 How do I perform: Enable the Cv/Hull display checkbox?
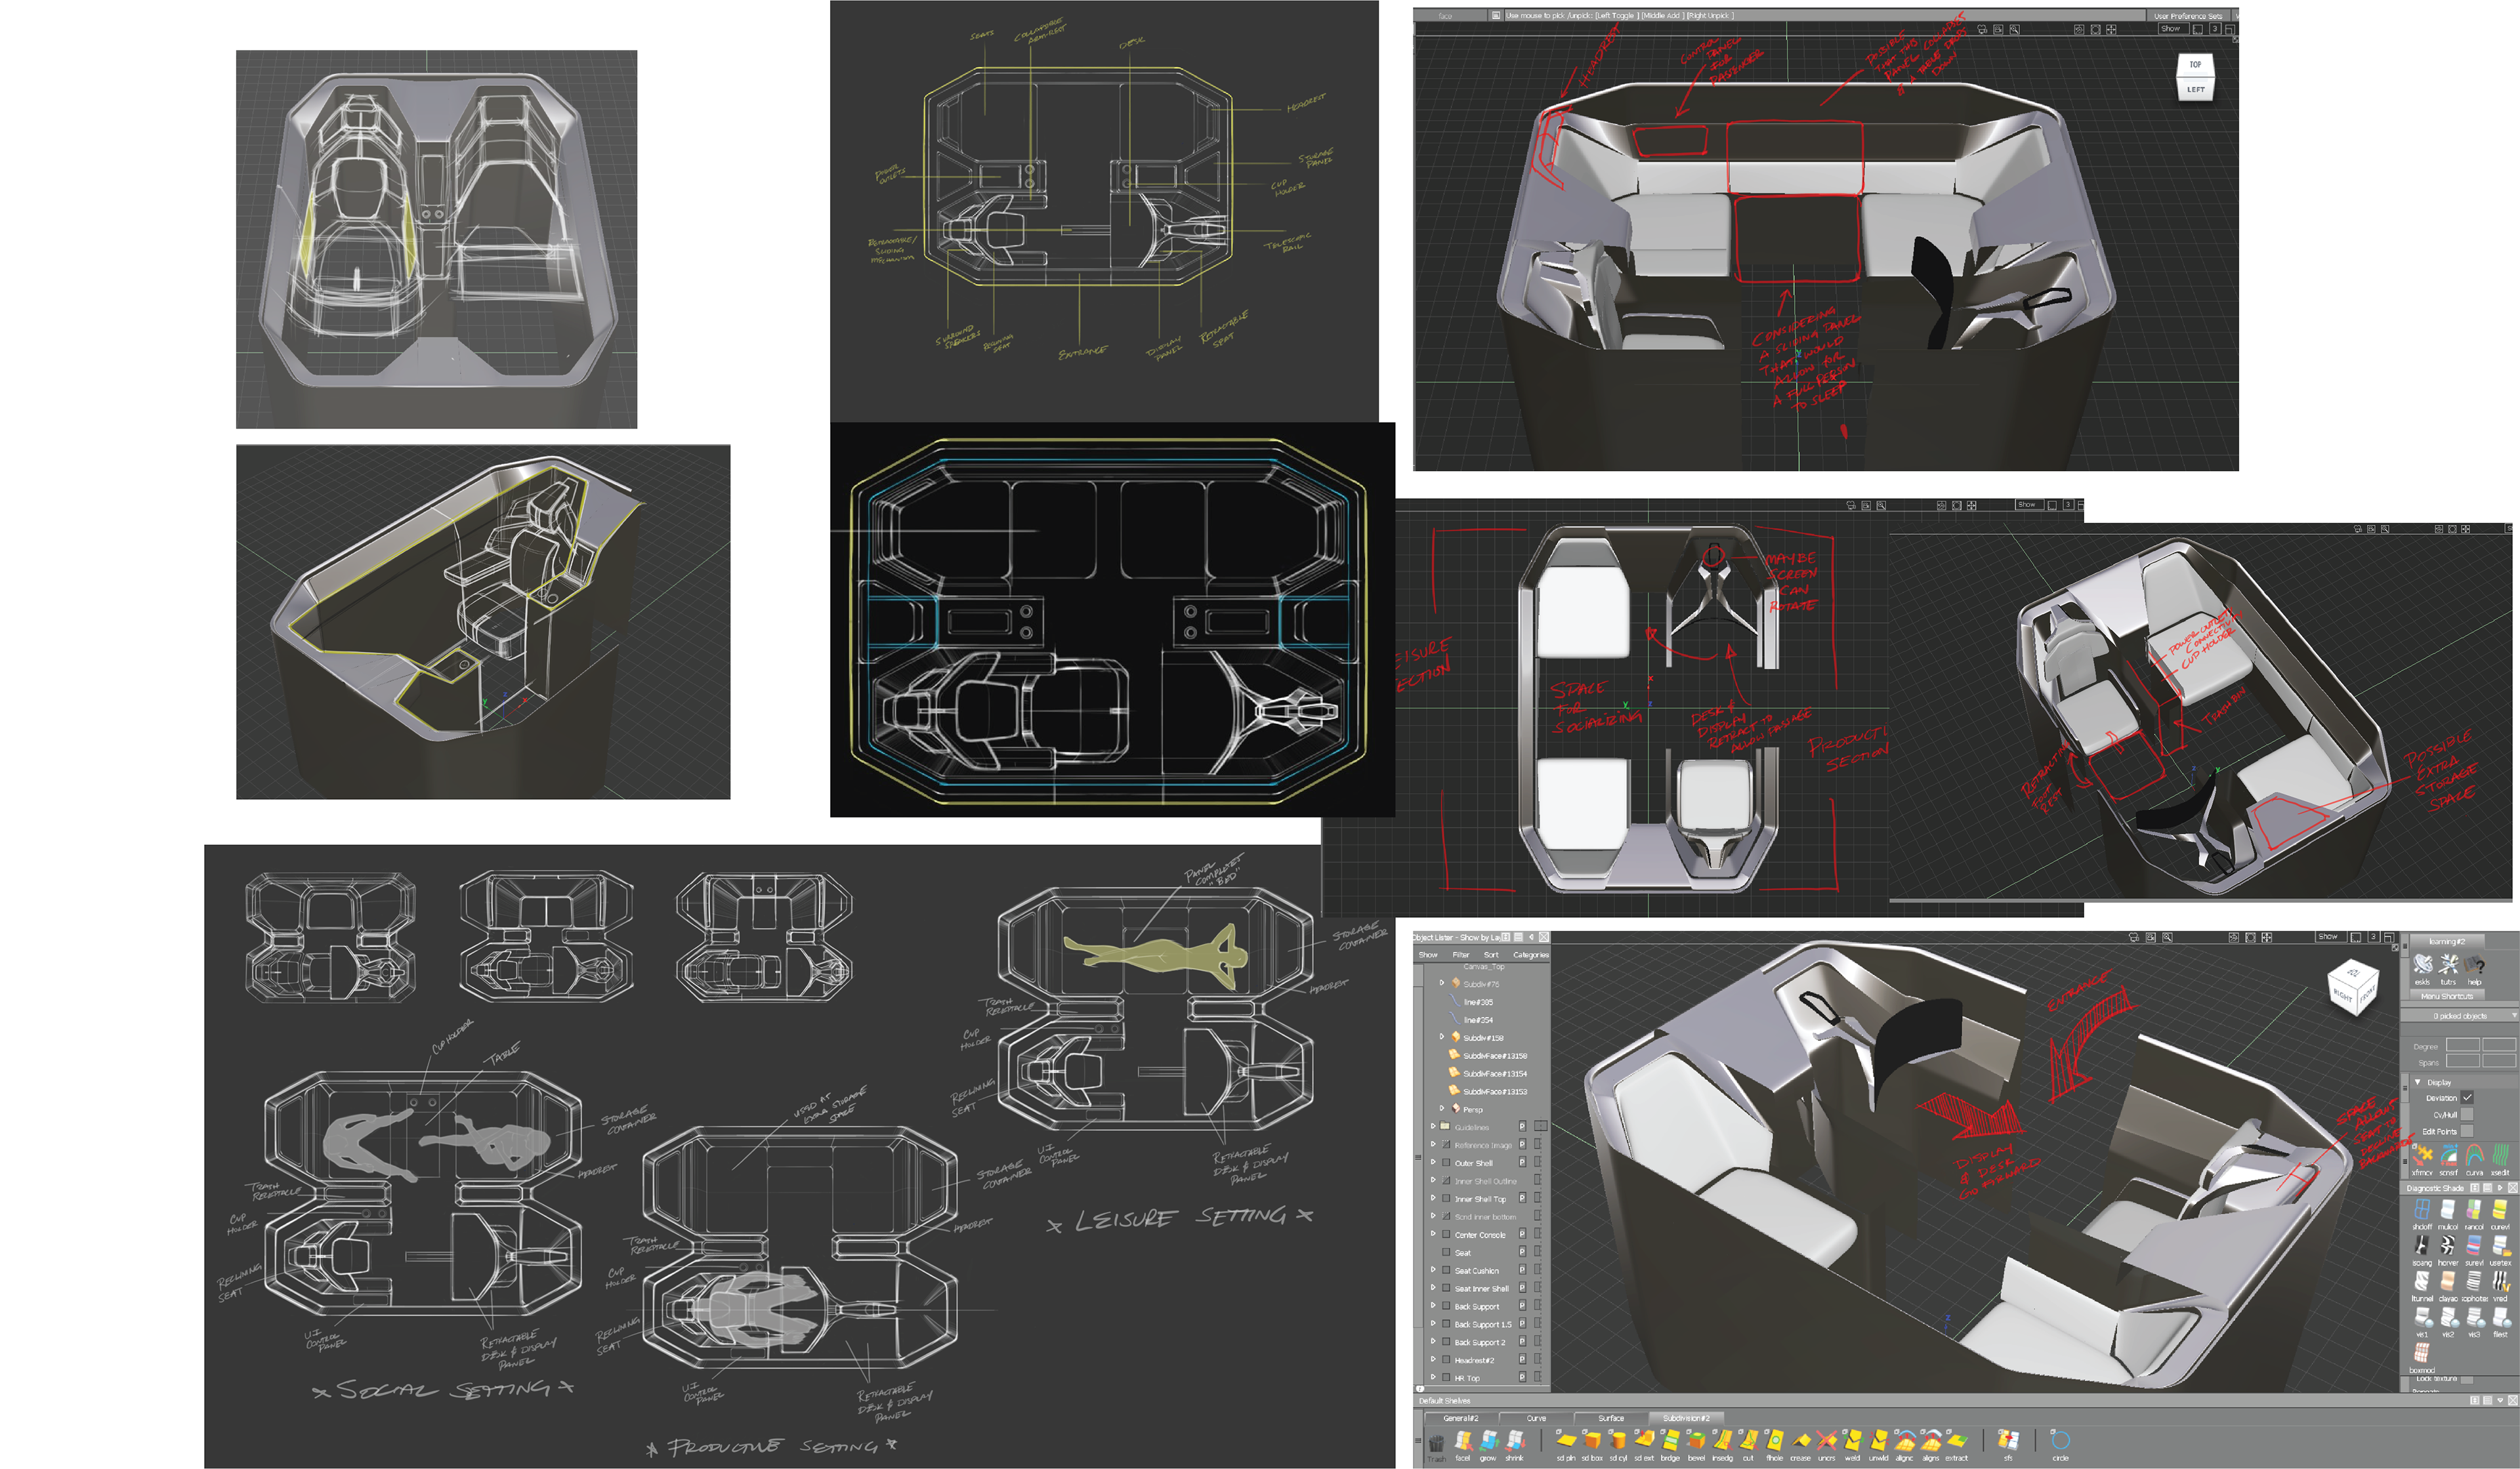[x=2466, y=1114]
